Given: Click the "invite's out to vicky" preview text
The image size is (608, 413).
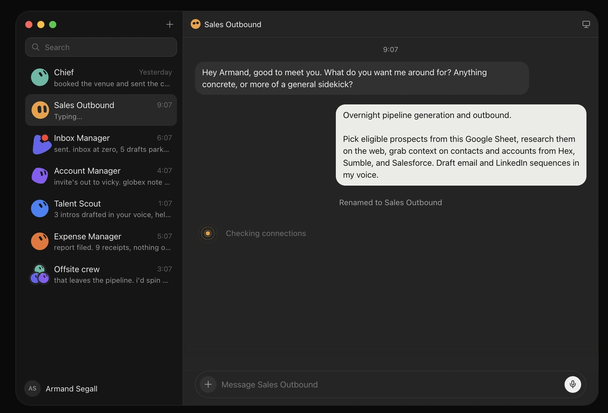Looking at the screenshot, I should (x=112, y=182).
